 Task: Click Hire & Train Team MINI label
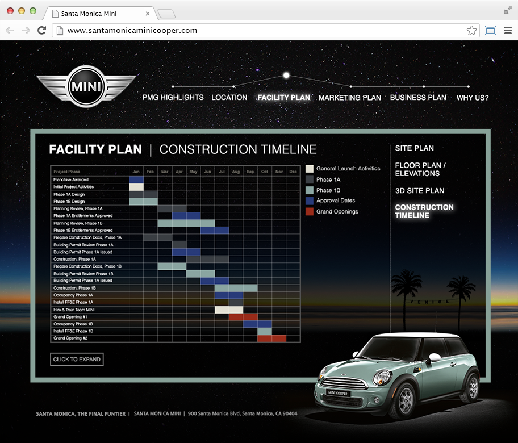click(74, 310)
